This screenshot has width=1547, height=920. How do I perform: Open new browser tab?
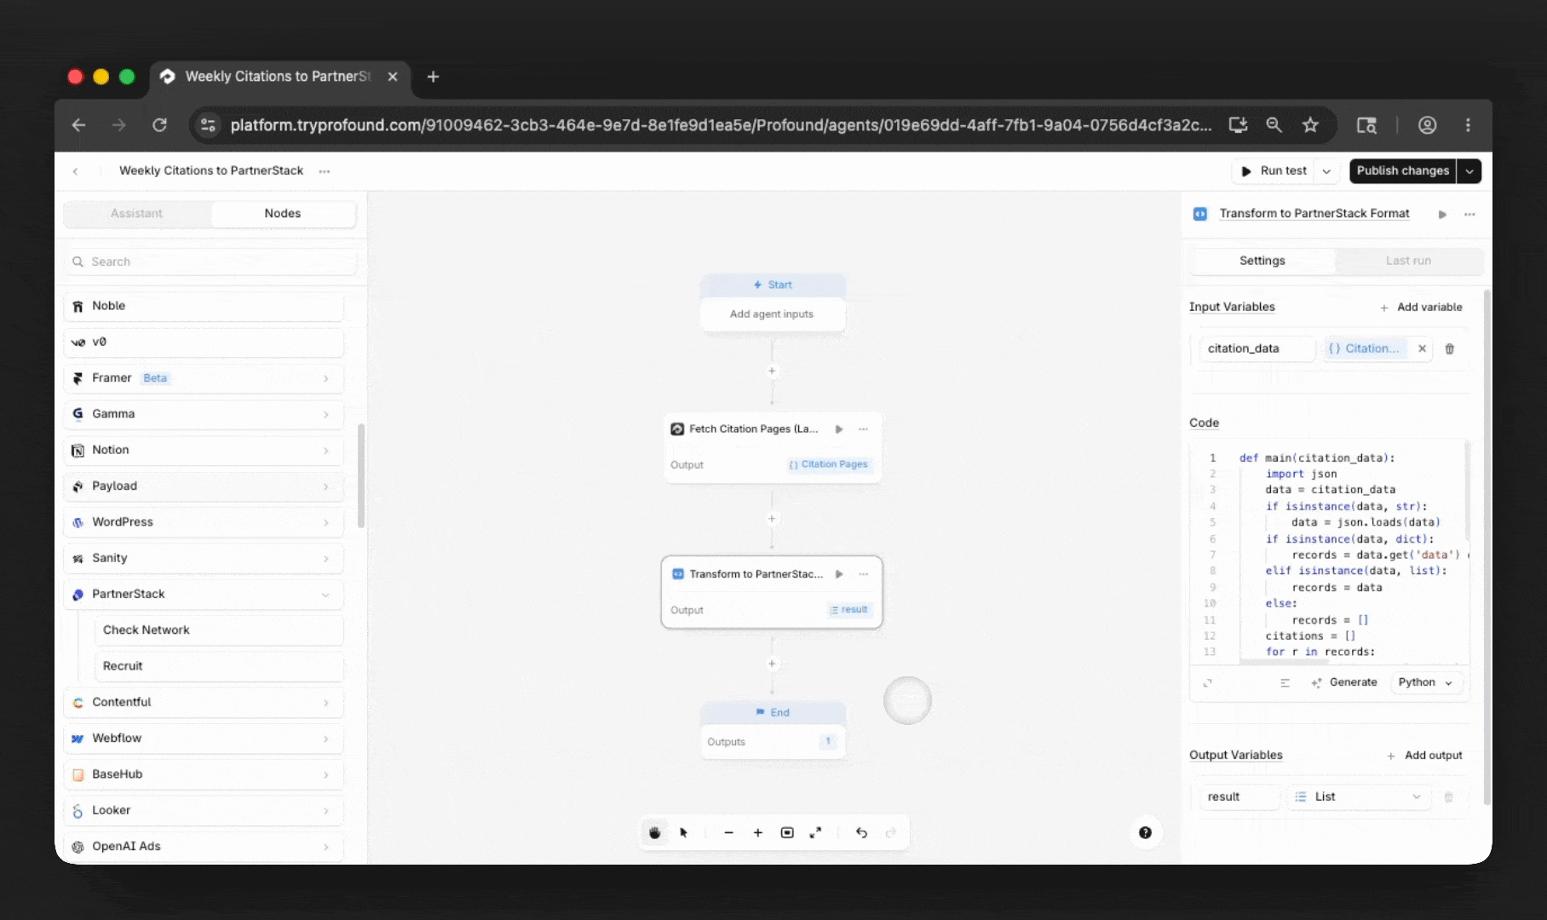(433, 77)
